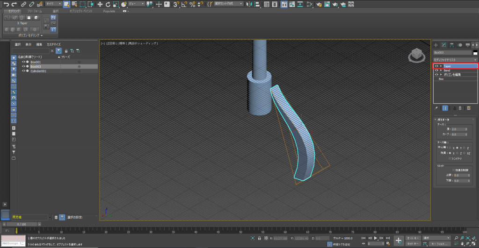Open the 選択 key filter dropdown
The image size is (479, 248).
(436, 238)
